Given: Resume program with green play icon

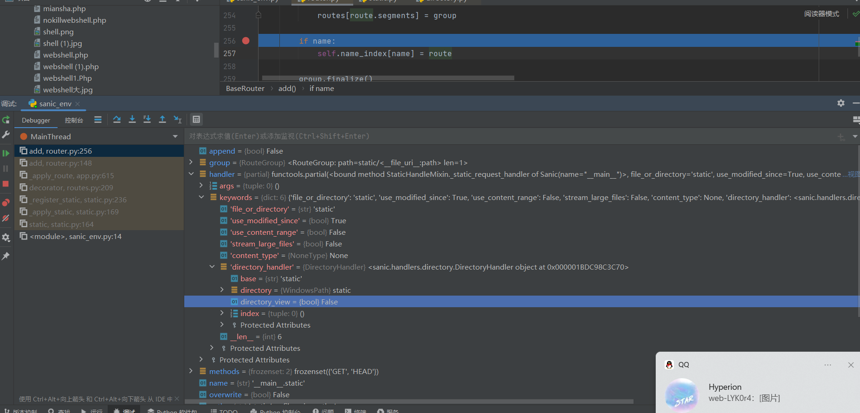Looking at the screenshot, I should tap(6, 153).
